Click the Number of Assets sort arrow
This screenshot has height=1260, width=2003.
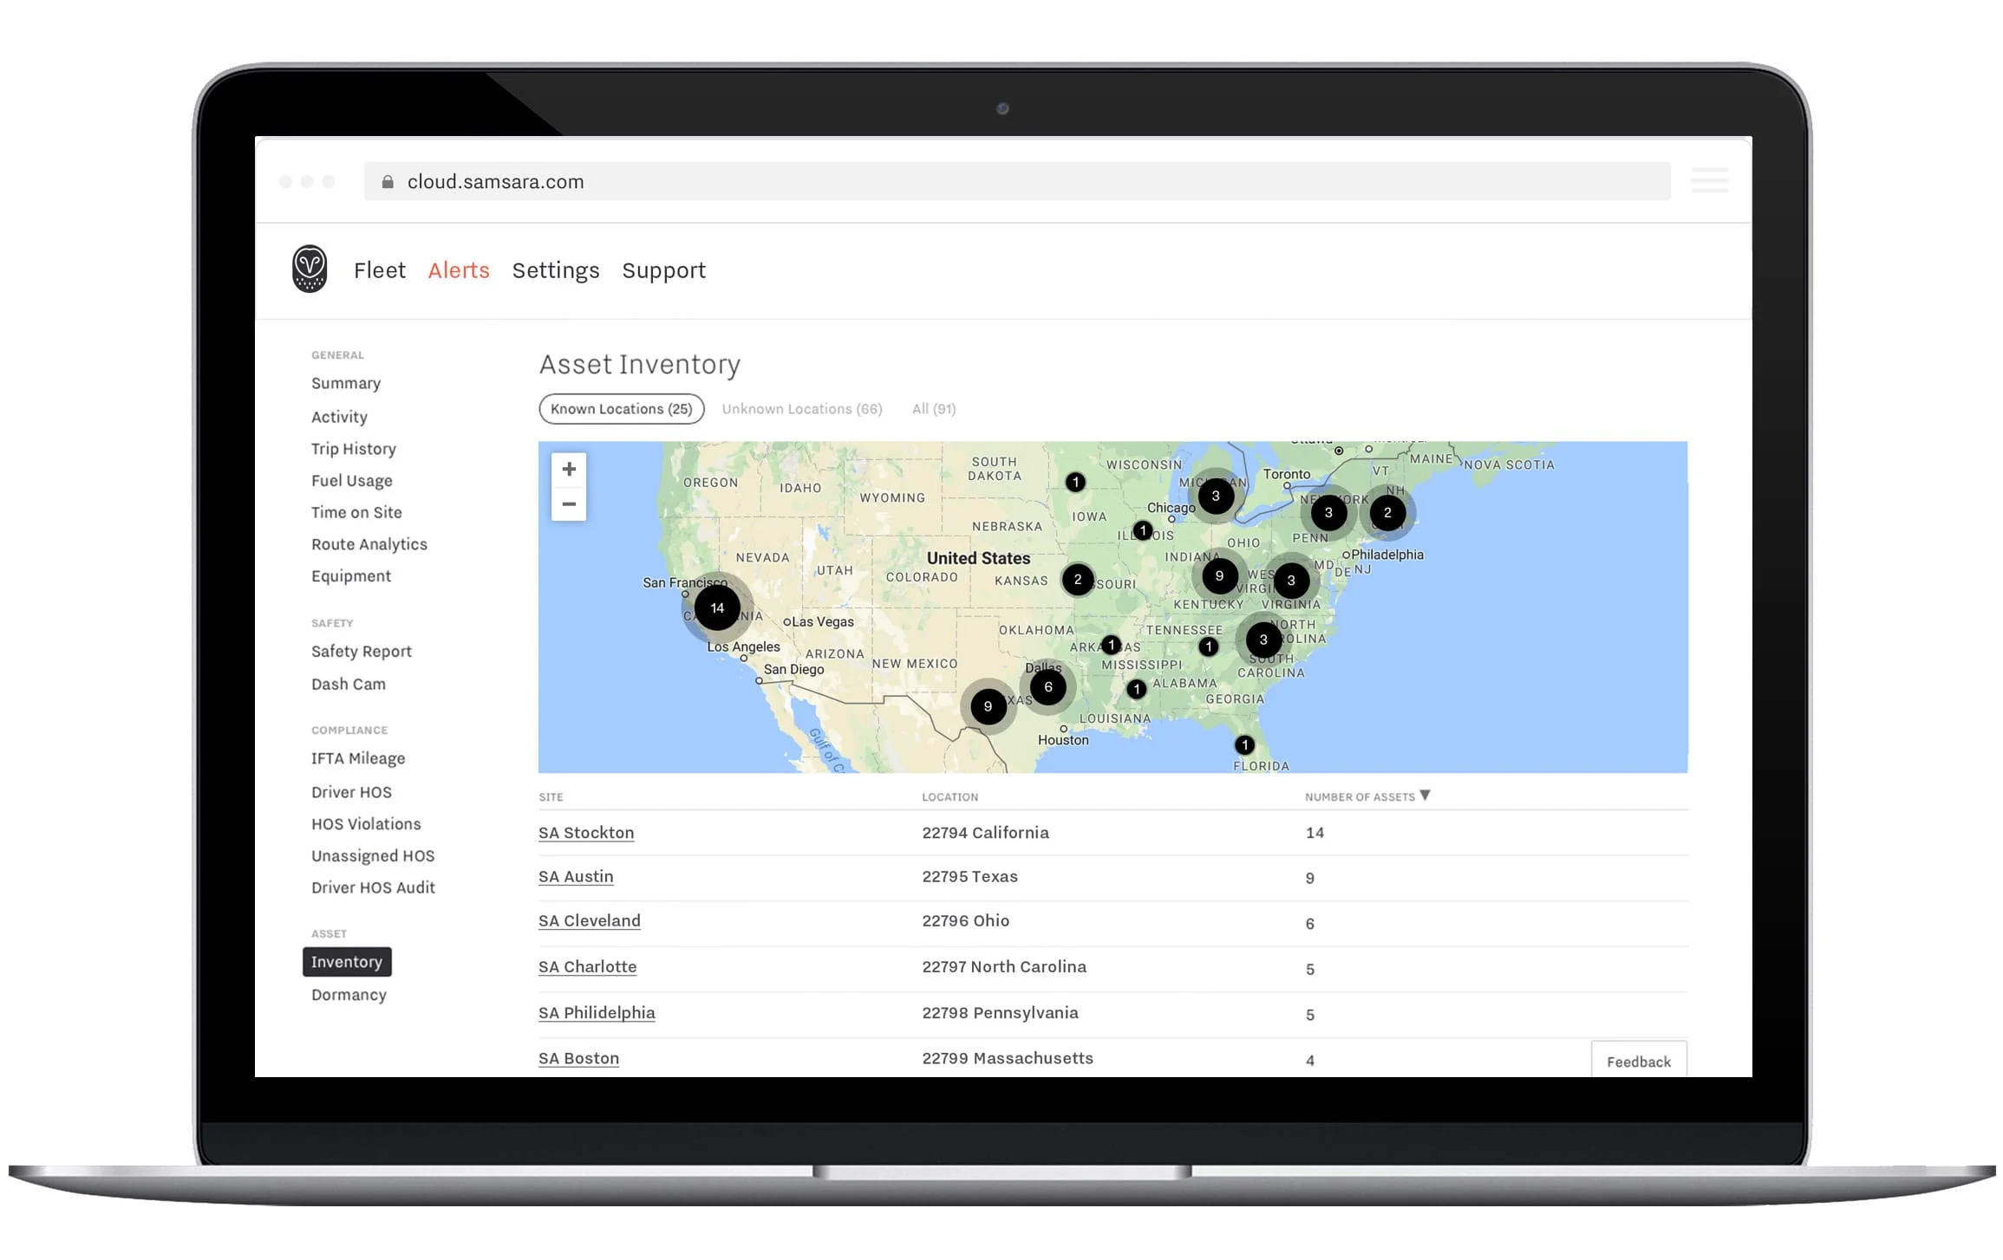coord(1433,794)
